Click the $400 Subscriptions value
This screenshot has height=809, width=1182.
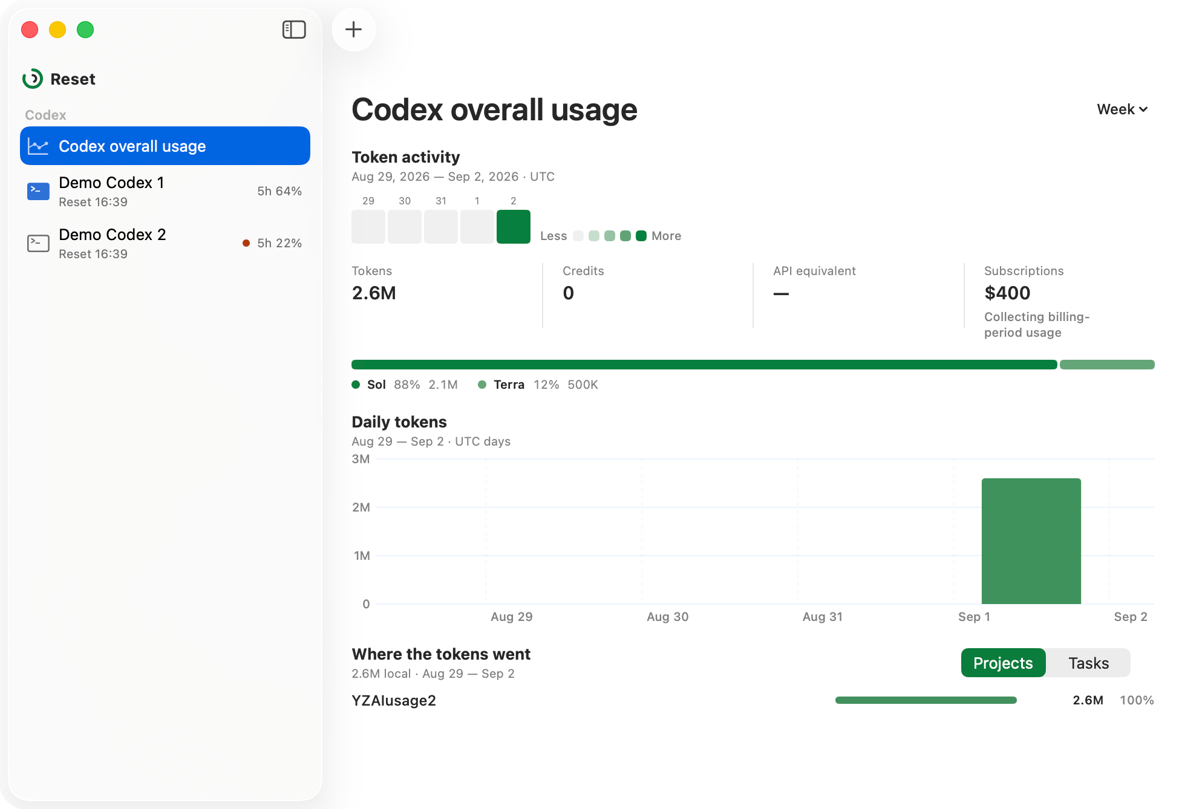point(1007,293)
